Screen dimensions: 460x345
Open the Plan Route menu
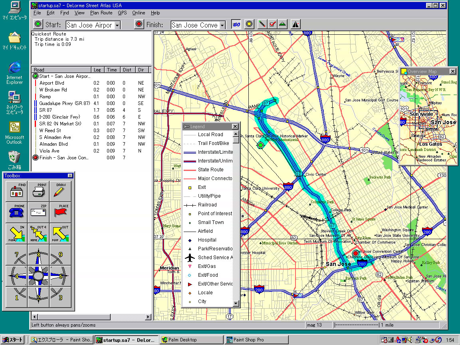tap(101, 13)
